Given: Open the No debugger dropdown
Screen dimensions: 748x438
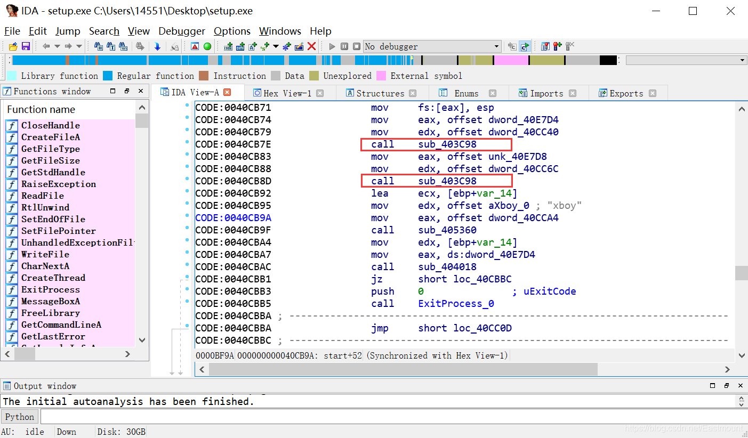Looking at the screenshot, I should point(432,46).
